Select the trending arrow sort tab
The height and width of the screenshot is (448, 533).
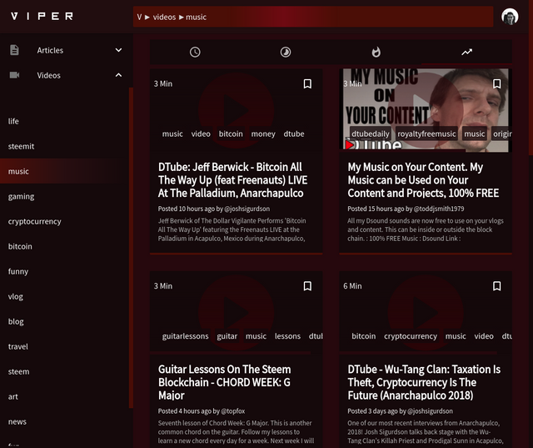coord(466,52)
